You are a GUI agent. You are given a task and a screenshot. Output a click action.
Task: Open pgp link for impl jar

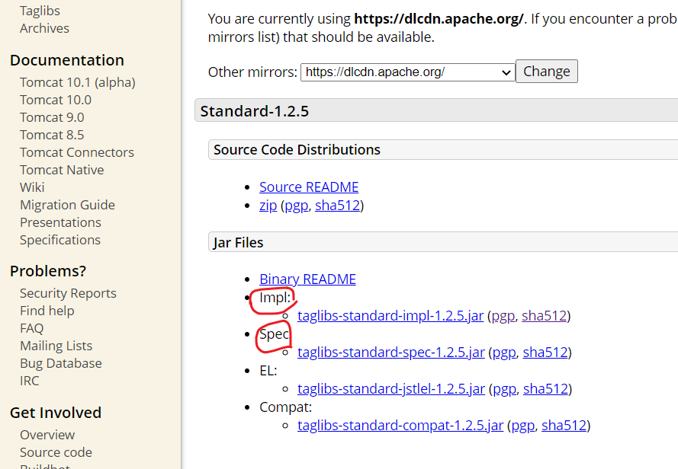503,316
